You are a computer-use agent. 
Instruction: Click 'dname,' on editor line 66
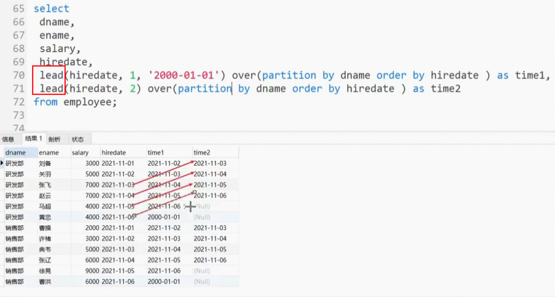pos(57,22)
